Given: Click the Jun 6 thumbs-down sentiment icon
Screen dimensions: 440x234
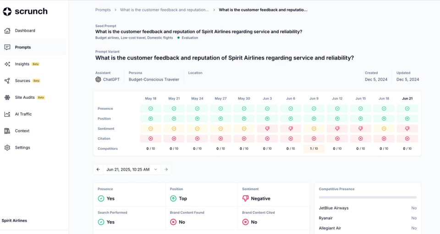Looking at the screenshot, I should (291, 129).
